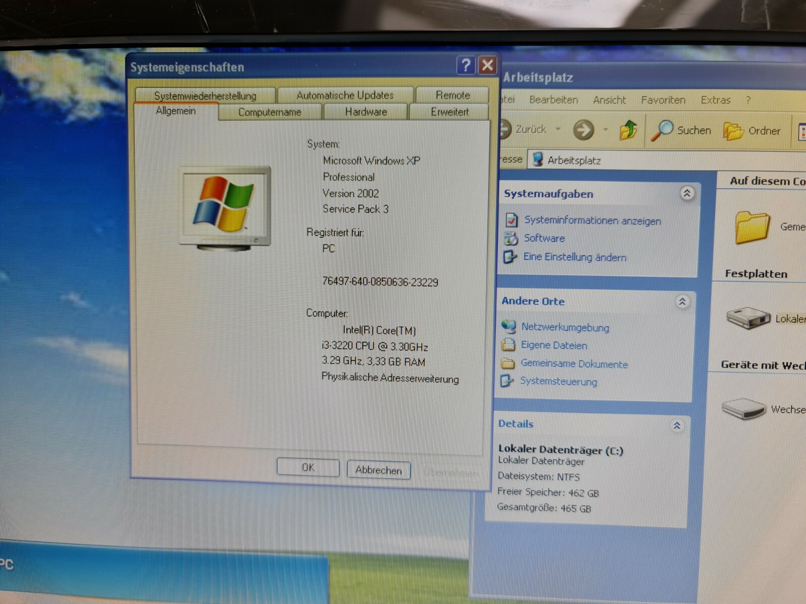Viewport: 806px width, 604px height.
Task: Go up one folder level icon
Action: point(628,130)
